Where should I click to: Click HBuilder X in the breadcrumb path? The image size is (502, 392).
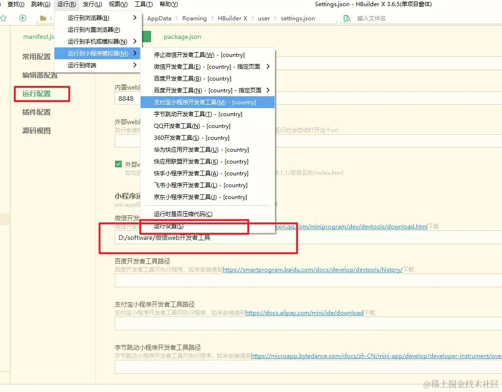(233, 18)
